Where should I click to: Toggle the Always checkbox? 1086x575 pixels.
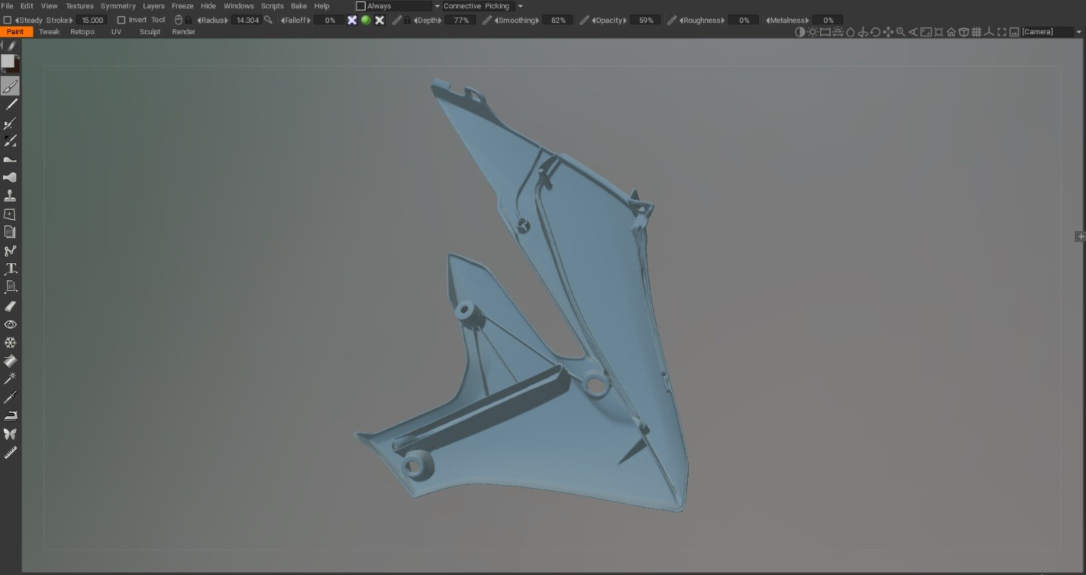pyautogui.click(x=361, y=6)
